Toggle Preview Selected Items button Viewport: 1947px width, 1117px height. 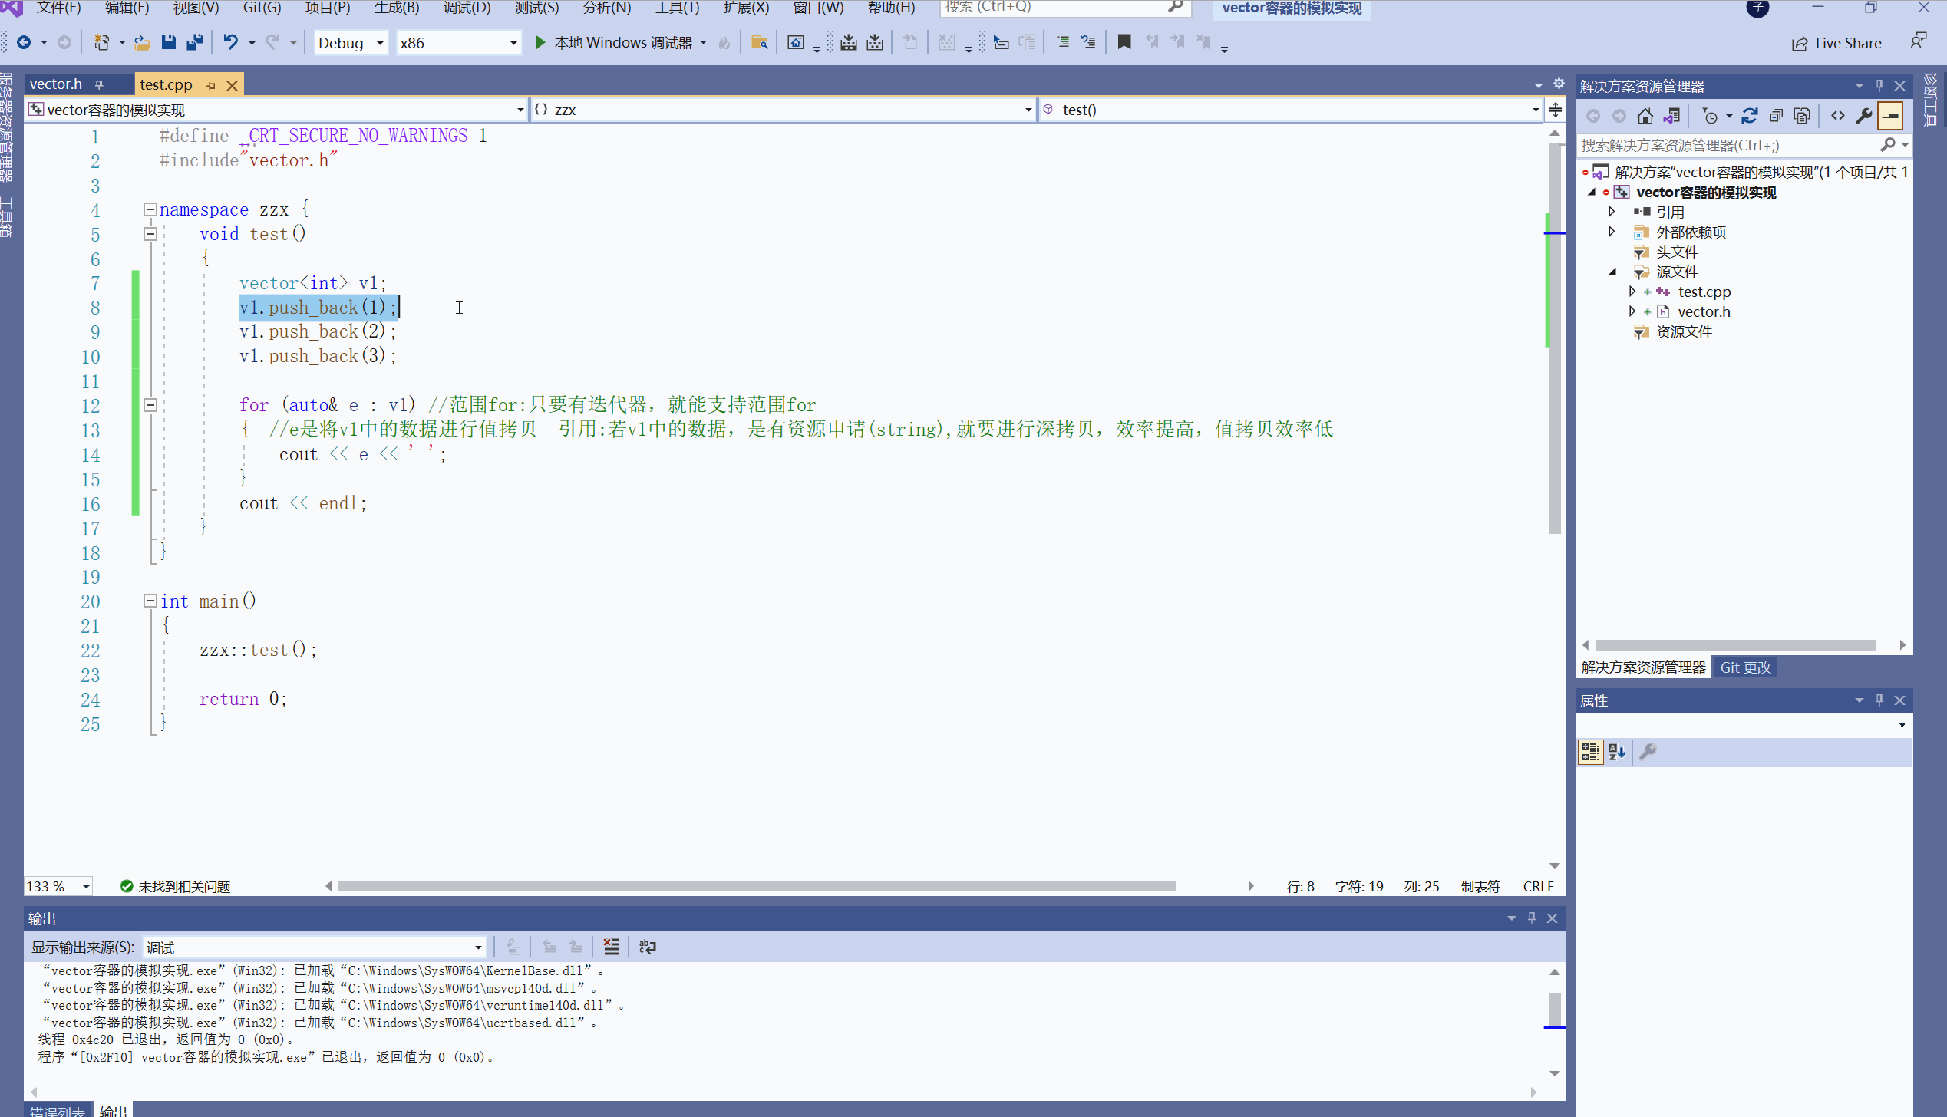[x=1890, y=116]
